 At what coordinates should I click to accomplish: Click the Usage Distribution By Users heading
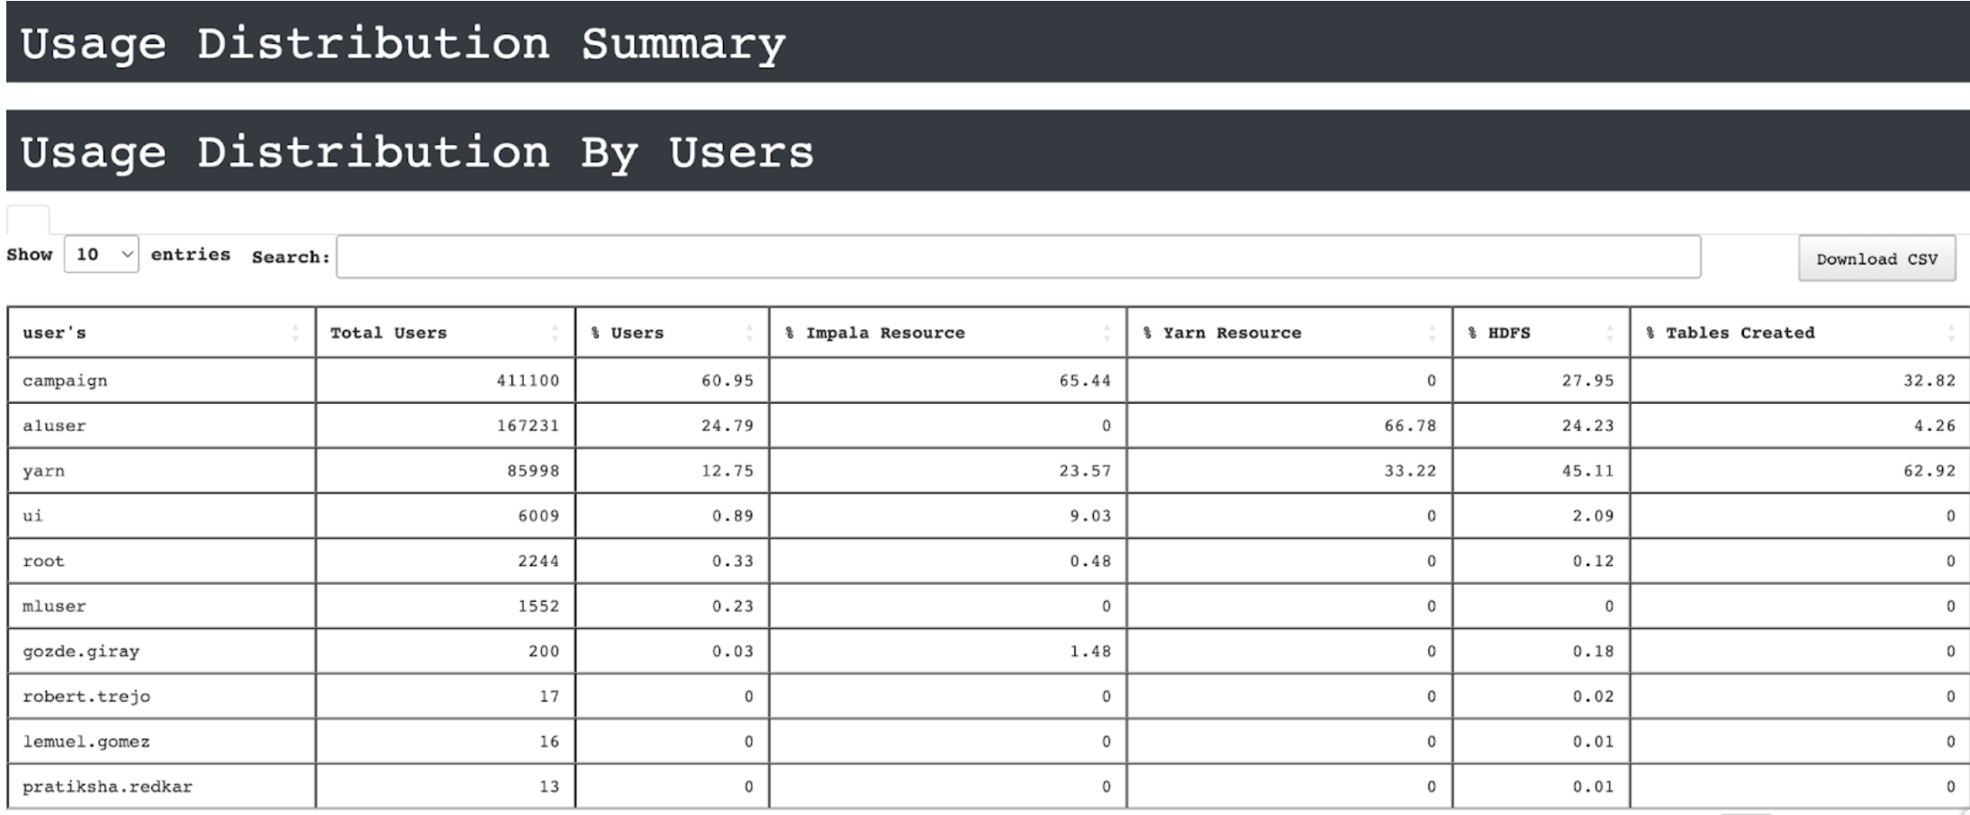417,152
